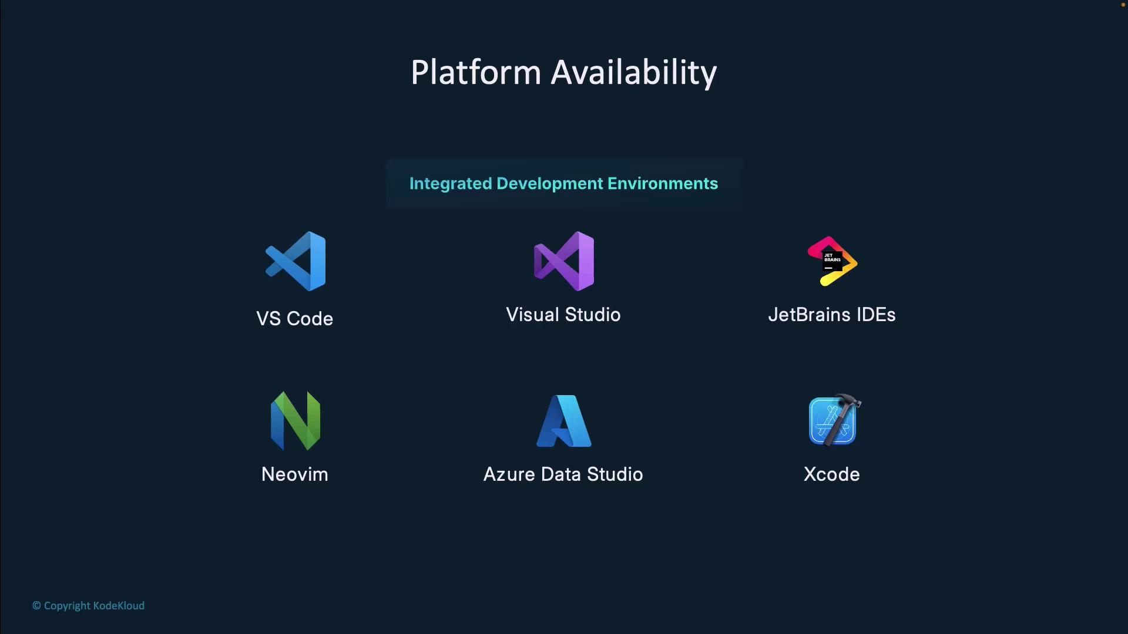Click the JetBrains IDEs text label
The image size is (1128, 634).
click(x=832, y=315)
